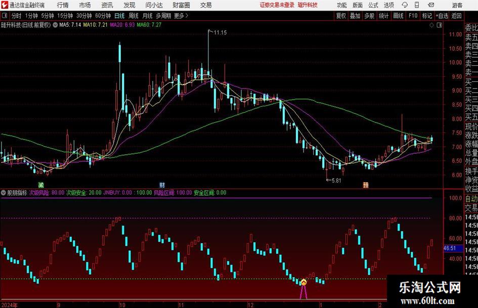Select the 日线 daily chart tab
478x308 pixels.
pyautogui.click(x=119, y=16)
